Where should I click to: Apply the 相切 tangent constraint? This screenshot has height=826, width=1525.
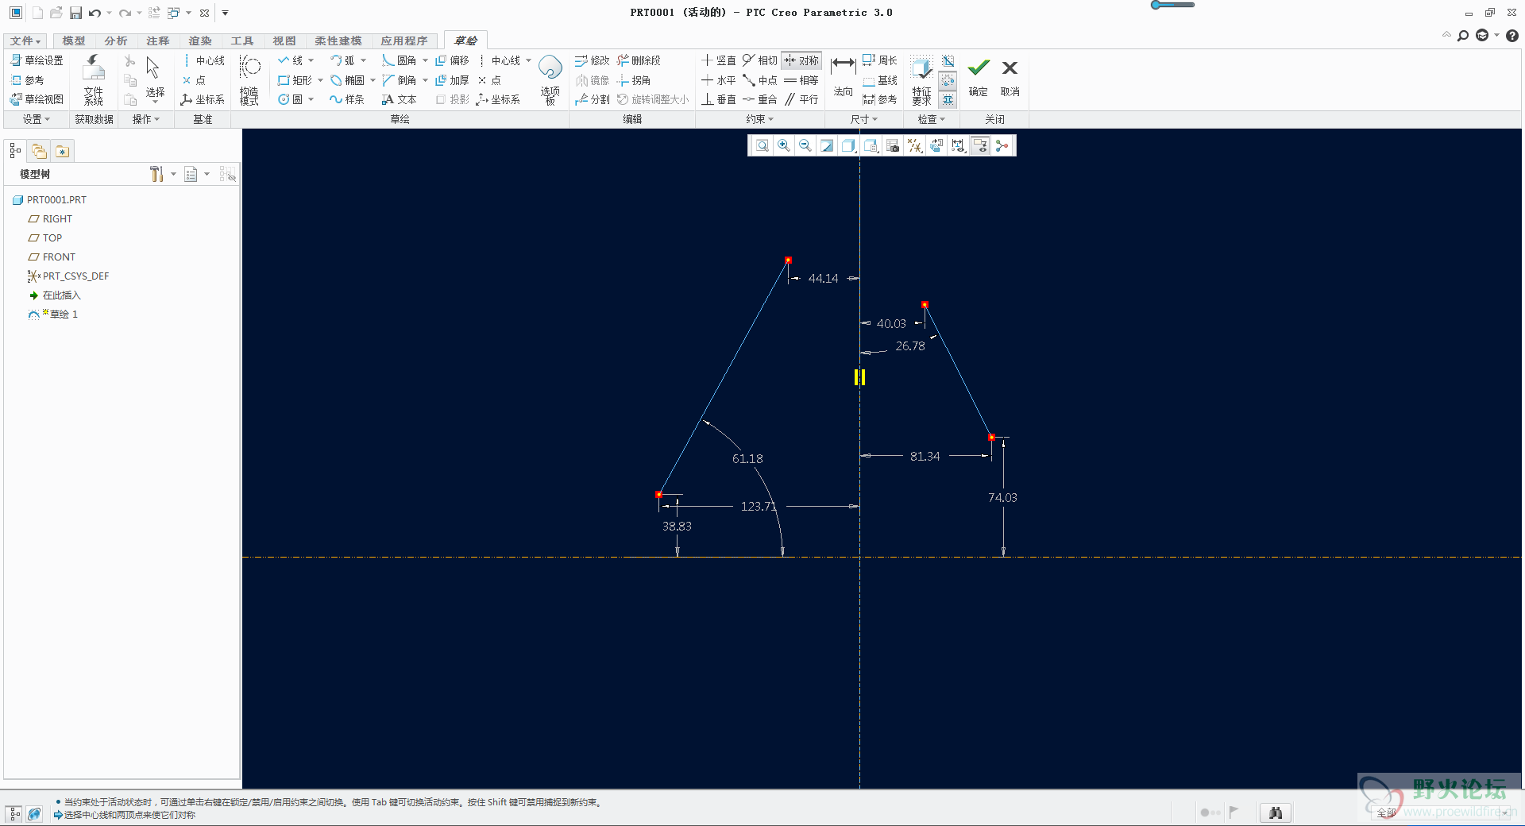click(x=760, y=60)
